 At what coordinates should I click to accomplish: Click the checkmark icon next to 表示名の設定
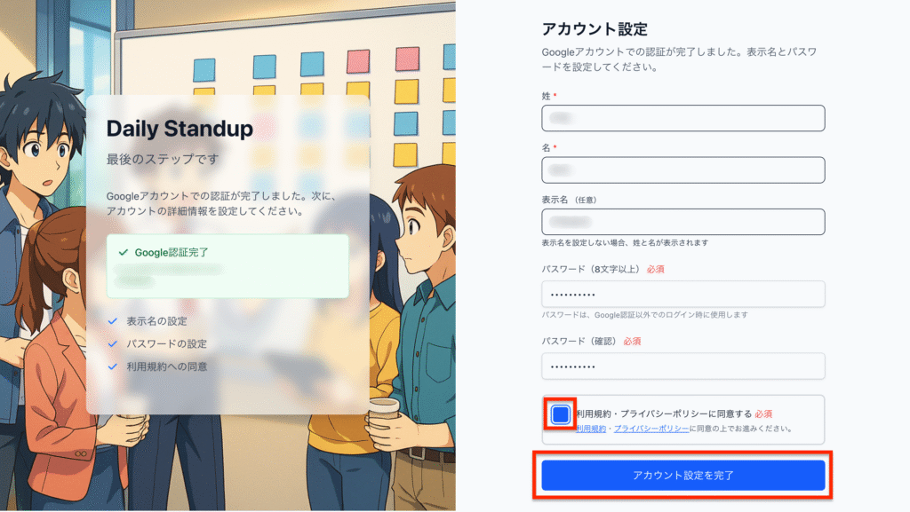(113, 321)
